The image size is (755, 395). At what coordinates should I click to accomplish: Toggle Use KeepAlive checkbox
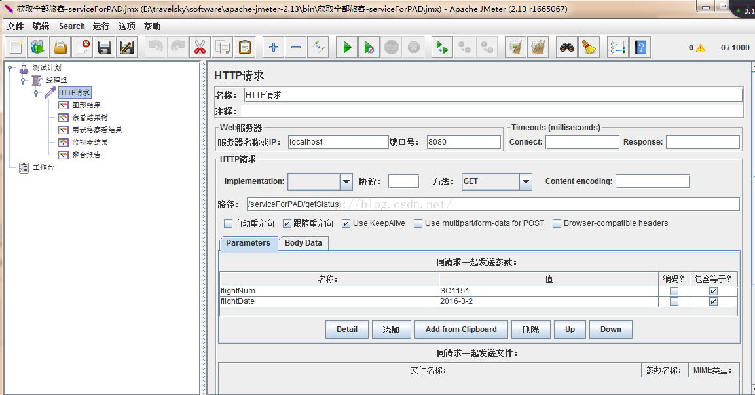(346, 223)
